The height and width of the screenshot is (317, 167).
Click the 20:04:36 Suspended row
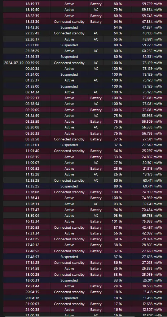[85, 298]
